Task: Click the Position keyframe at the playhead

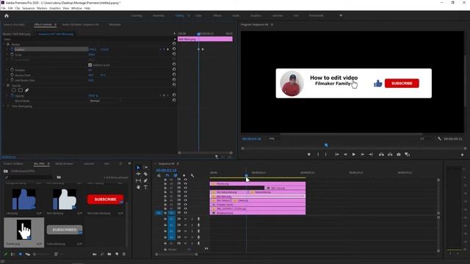Action: 198,49
